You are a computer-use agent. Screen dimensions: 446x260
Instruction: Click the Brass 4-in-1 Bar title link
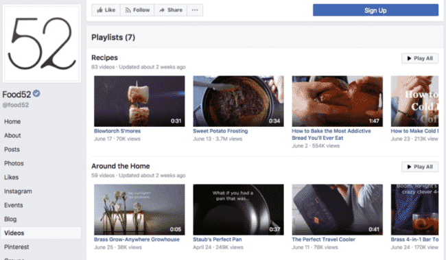[x=414, y=239]
